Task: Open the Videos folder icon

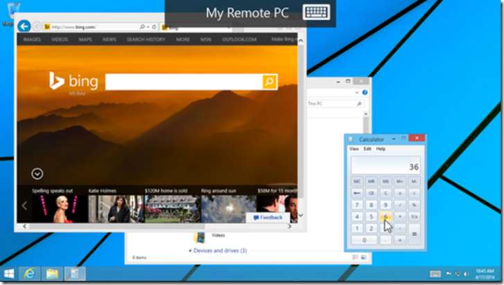Action: [199, 236]
